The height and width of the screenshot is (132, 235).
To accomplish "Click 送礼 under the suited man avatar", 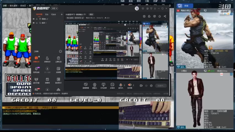I will tap(181, 127).
